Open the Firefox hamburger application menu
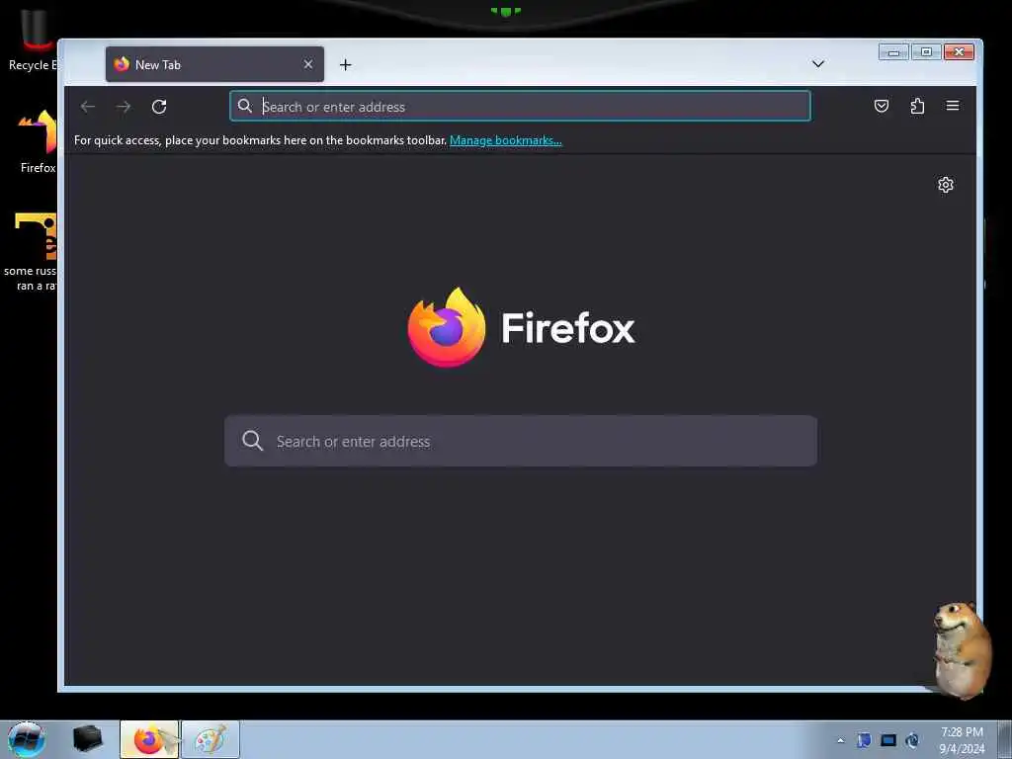1012x759 pixels. 953,106
